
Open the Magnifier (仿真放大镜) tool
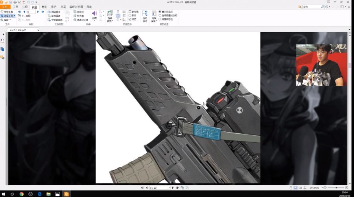(x=81, y=20)
